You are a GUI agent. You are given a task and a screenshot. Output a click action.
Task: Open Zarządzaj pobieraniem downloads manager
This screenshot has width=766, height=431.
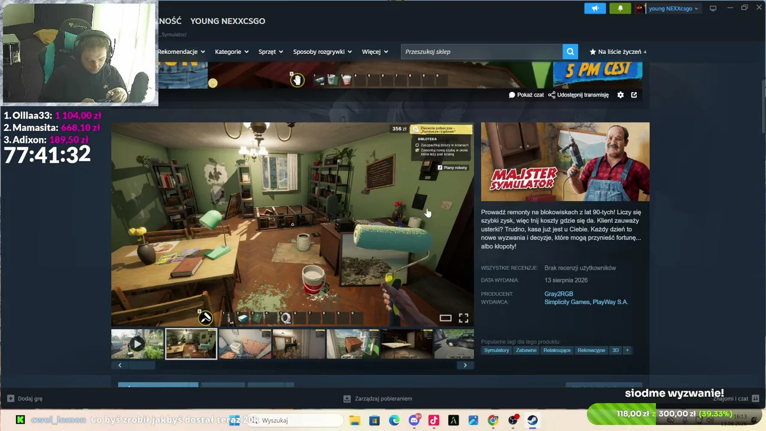point(378,399)
